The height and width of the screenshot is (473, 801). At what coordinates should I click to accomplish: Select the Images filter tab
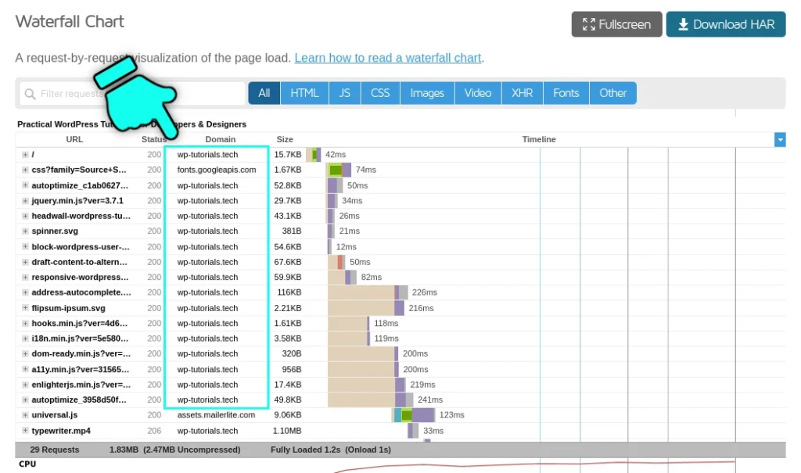pyautogui.click(x=426, y=92)
